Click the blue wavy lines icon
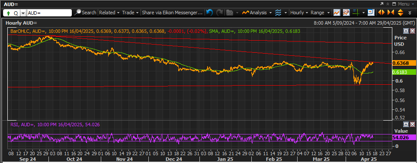417x163 pixels. click(x=278, y=13)
